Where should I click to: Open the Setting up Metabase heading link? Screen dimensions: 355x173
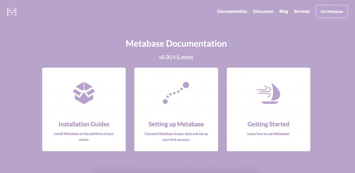point(176,124)
